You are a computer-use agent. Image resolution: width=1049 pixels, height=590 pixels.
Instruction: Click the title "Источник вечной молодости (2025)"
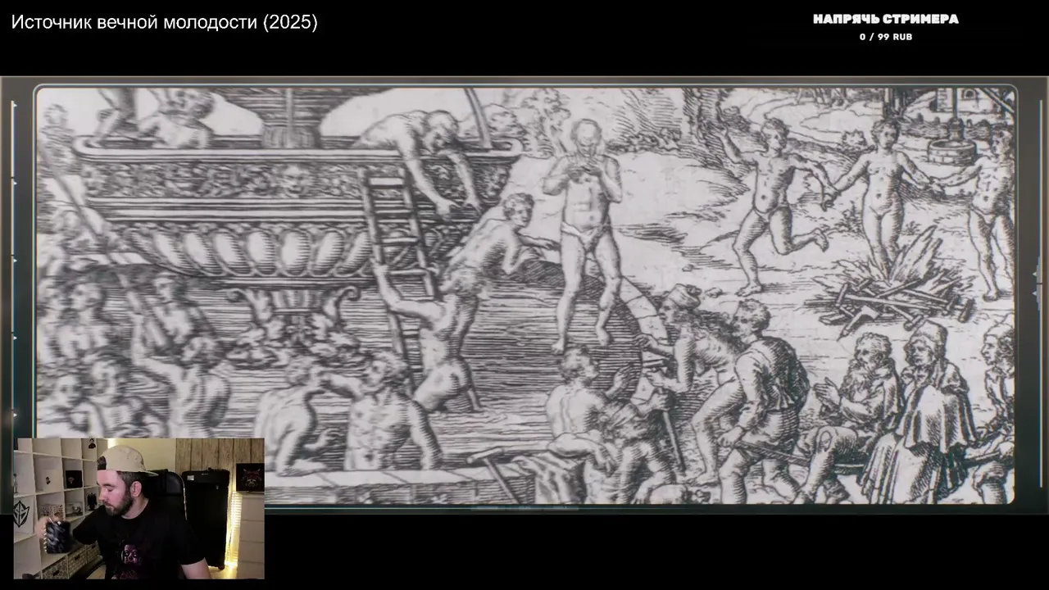click(x=165, y=23)
